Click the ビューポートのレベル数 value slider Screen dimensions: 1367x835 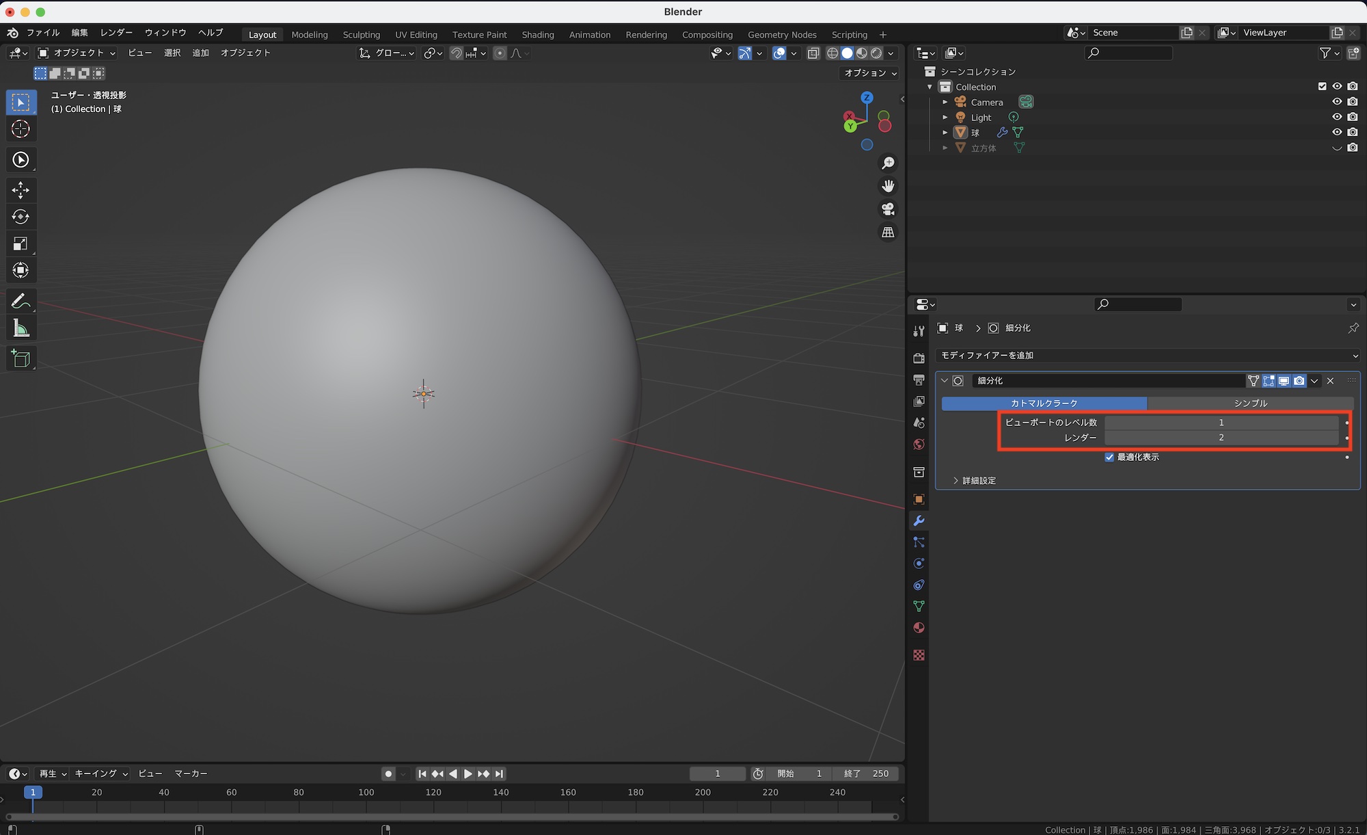click(1221, 423)
